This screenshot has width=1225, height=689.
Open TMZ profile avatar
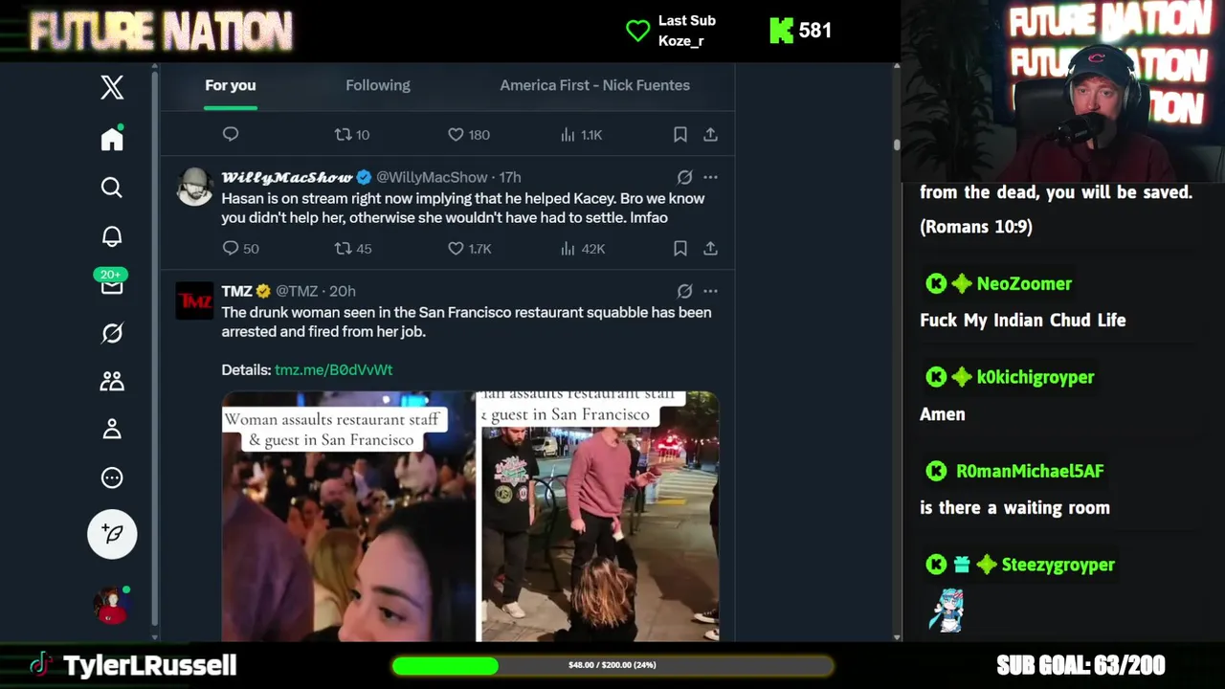tap(194, 300)
